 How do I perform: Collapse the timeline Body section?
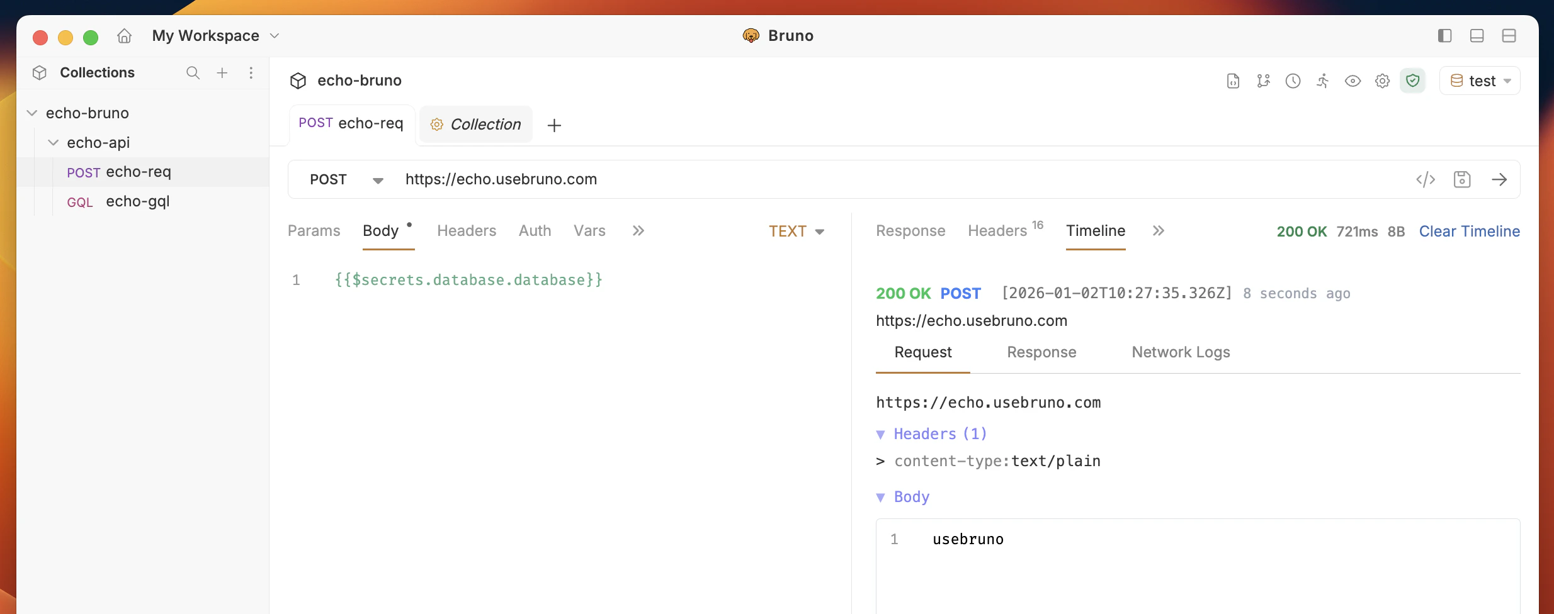(x=903, y=497)
